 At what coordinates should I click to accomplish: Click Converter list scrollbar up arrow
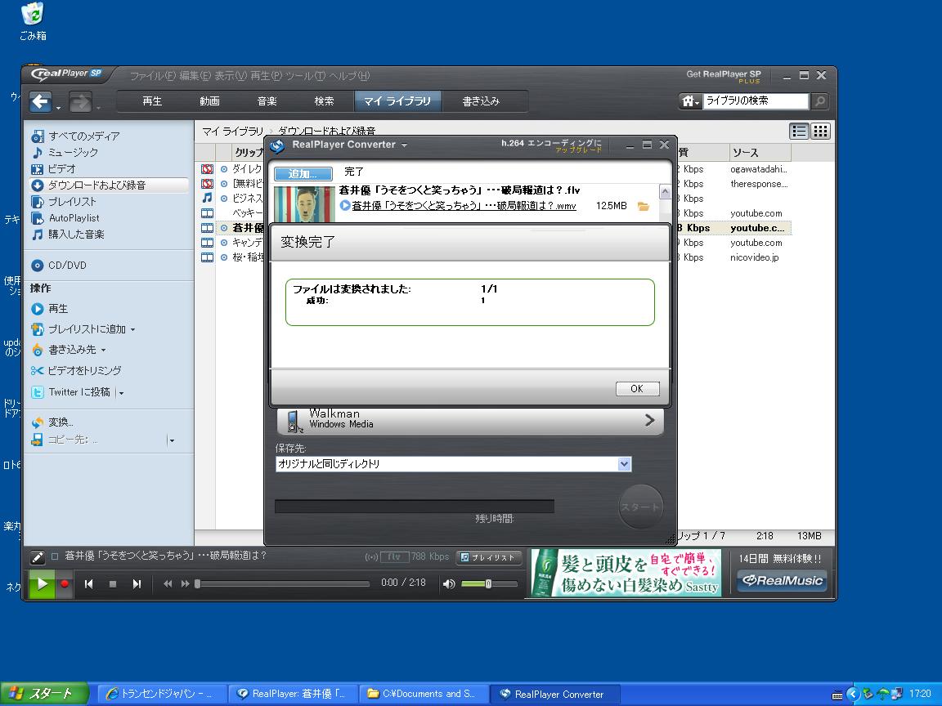665,192
